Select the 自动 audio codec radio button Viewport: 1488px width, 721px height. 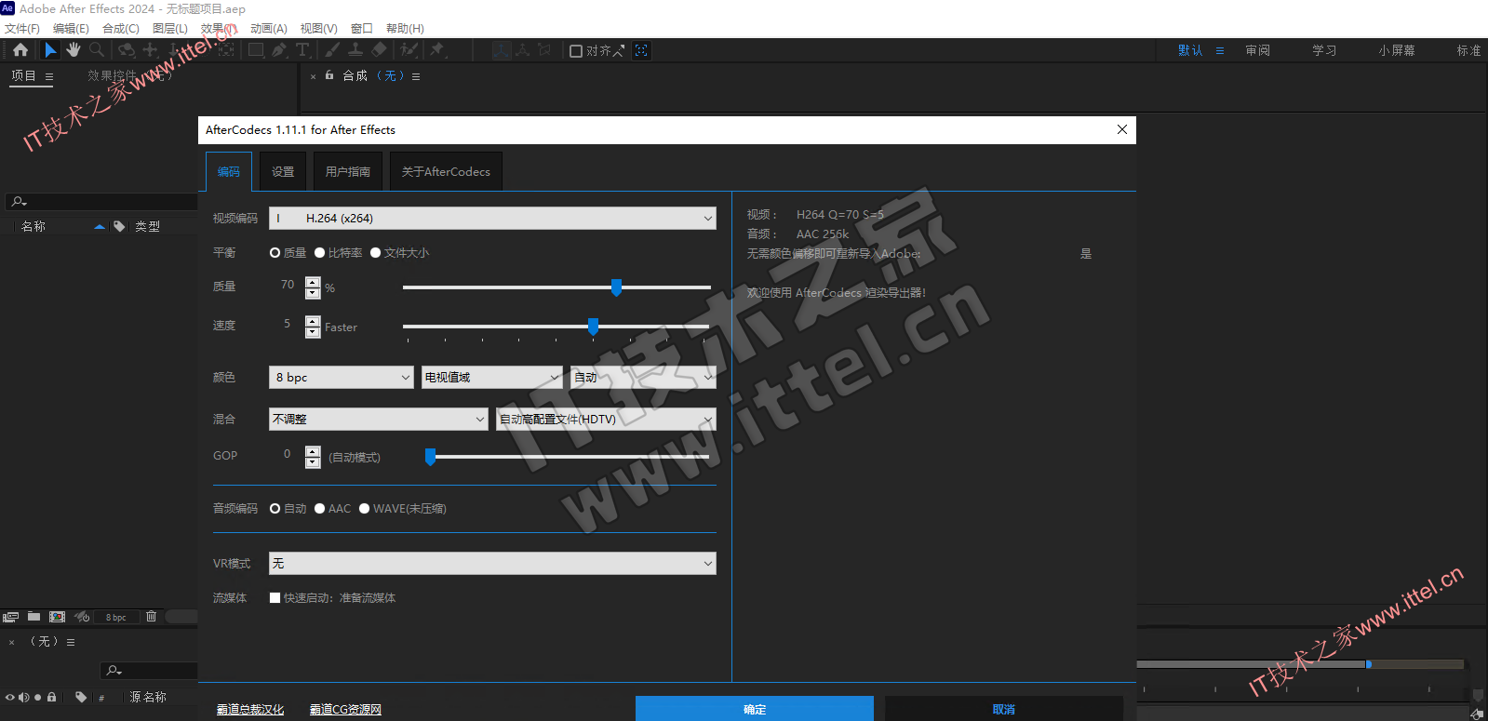click(x=275, y=509)
